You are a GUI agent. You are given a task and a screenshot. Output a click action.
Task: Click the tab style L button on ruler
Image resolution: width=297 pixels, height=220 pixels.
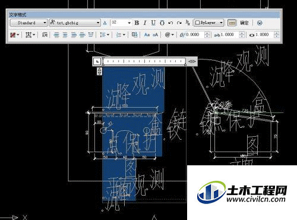coord(97,61)
